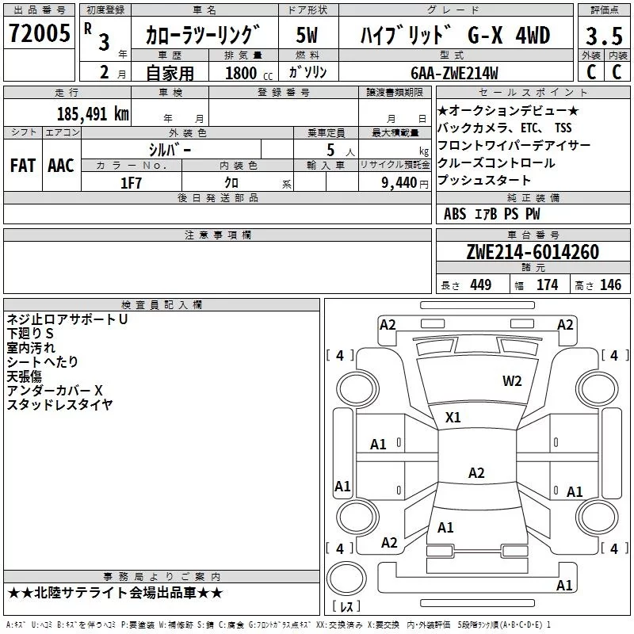Select inspector note ネジ止ロアサポートU
Viewport: 634px width, 634px height.
[x=67, y=319]
